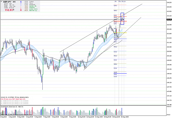Click the Spread value line
Viewport: 172px width, 118px height.
(8, 4)
